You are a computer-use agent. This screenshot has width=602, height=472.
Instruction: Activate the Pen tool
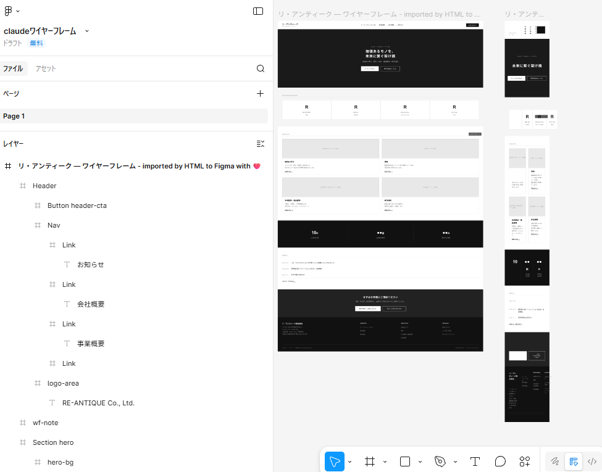click(x=440, y=462)
